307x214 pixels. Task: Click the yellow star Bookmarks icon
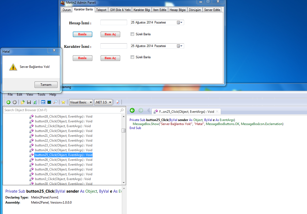click(63, 102)
